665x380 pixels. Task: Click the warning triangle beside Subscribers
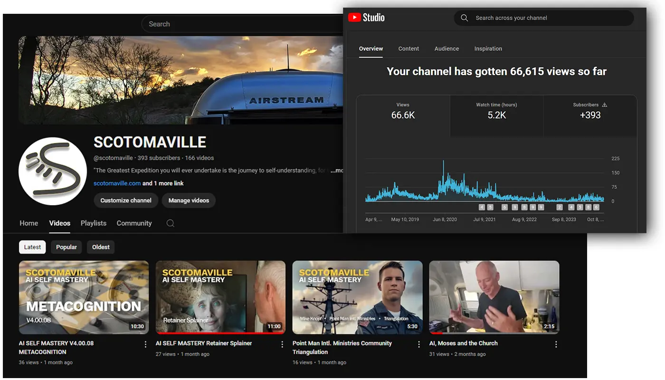click(605, 105)
